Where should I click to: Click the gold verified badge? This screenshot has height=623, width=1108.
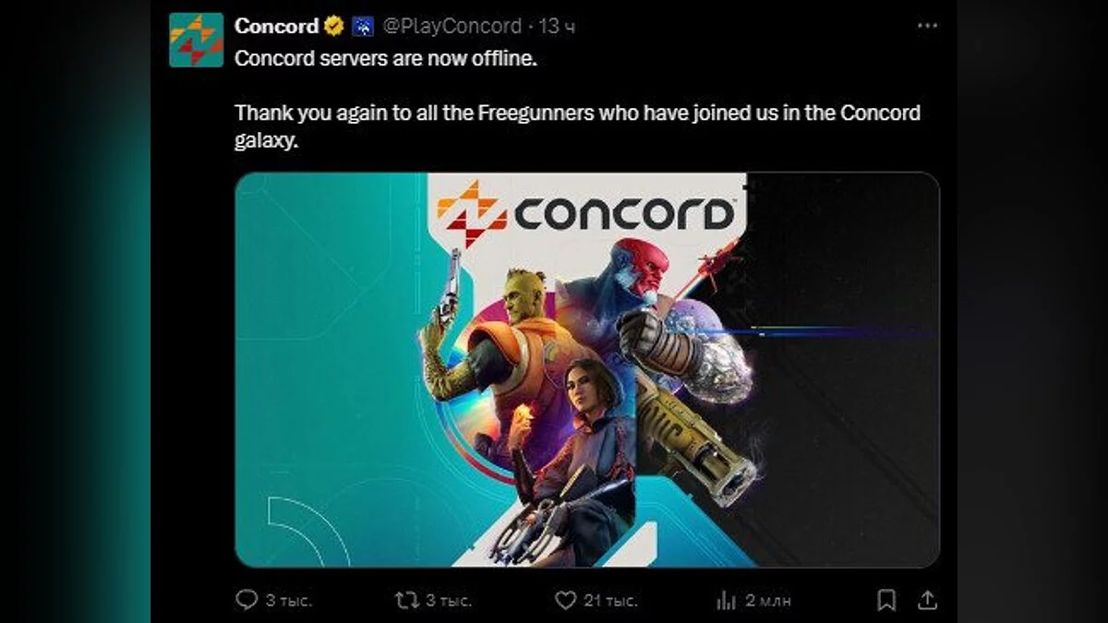point(334,26)
